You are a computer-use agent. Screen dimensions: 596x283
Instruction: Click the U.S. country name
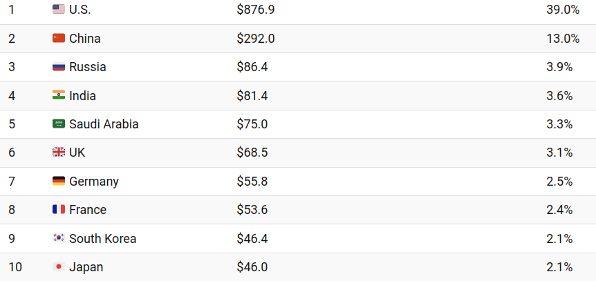80,10
